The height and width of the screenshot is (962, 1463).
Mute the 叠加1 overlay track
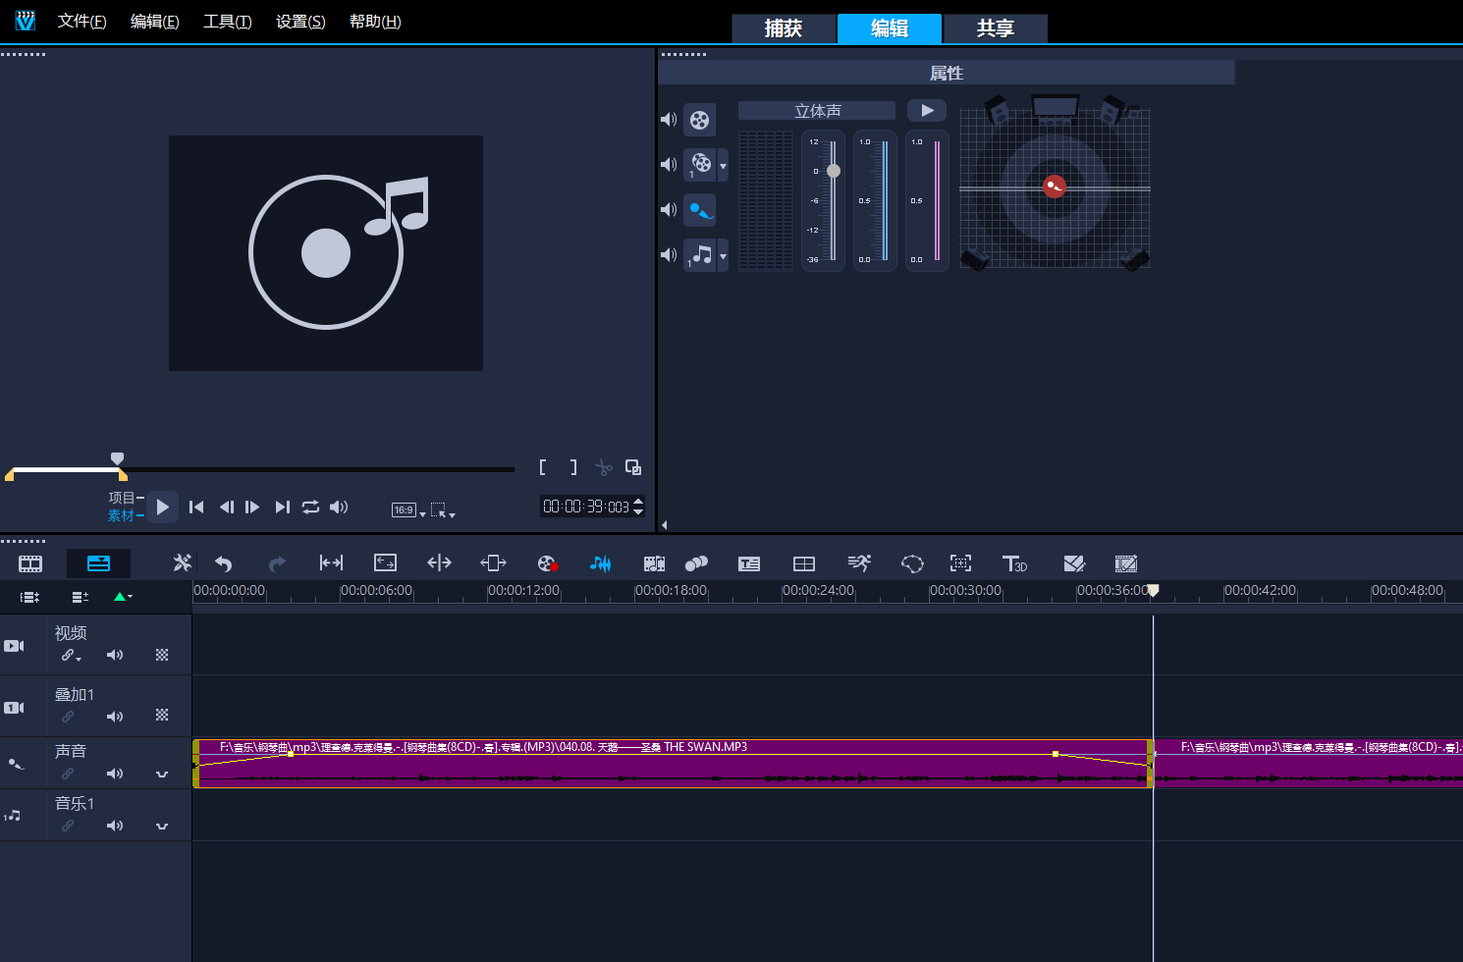click(x=115, y=717)
